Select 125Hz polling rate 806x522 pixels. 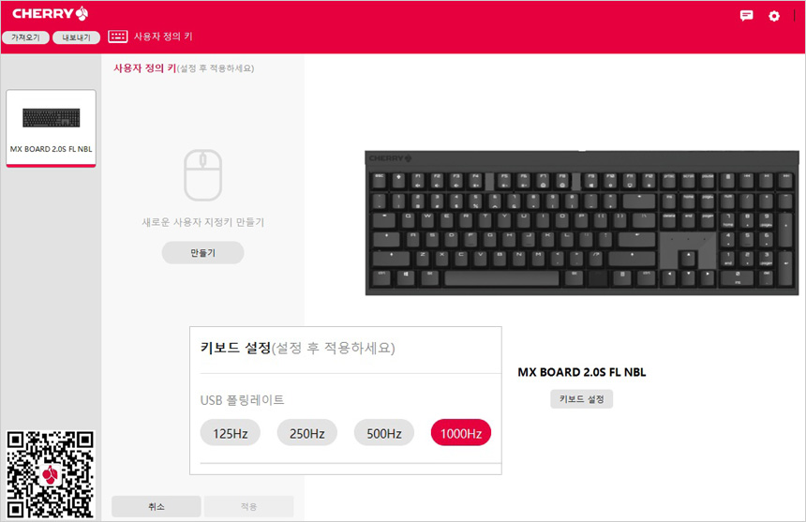point(231,433)
